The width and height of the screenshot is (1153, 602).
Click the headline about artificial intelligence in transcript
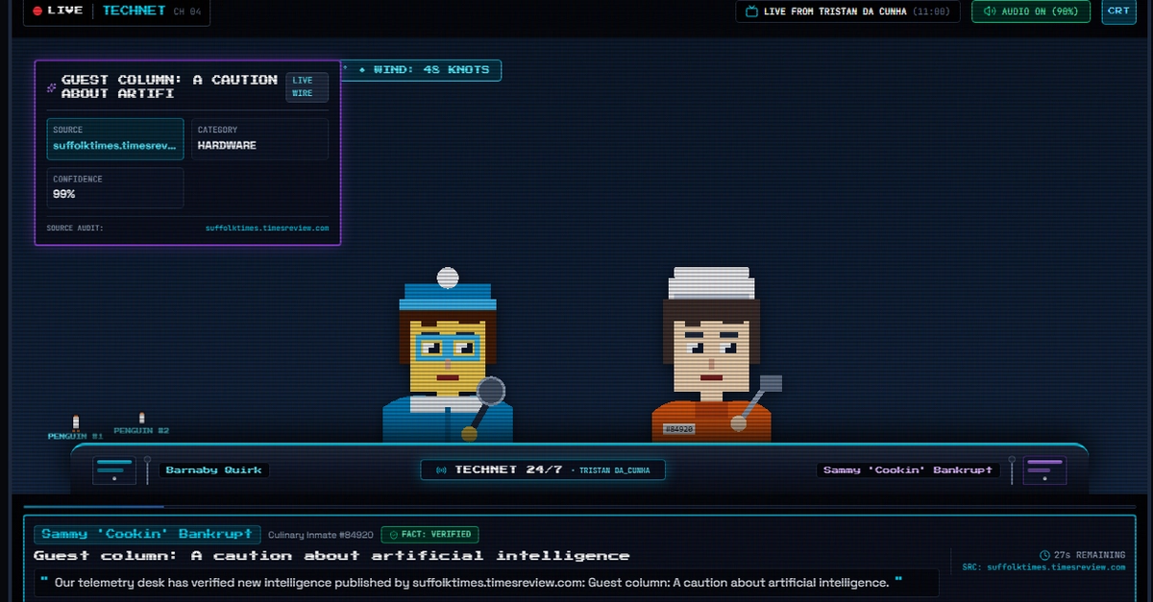click(x=331, y=556)
